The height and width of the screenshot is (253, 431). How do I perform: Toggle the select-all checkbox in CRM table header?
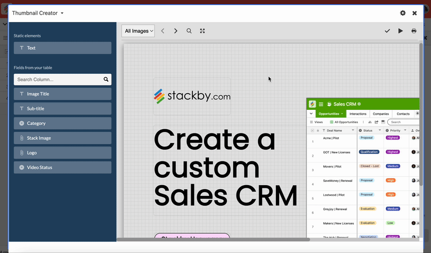[x=312, y=130]
